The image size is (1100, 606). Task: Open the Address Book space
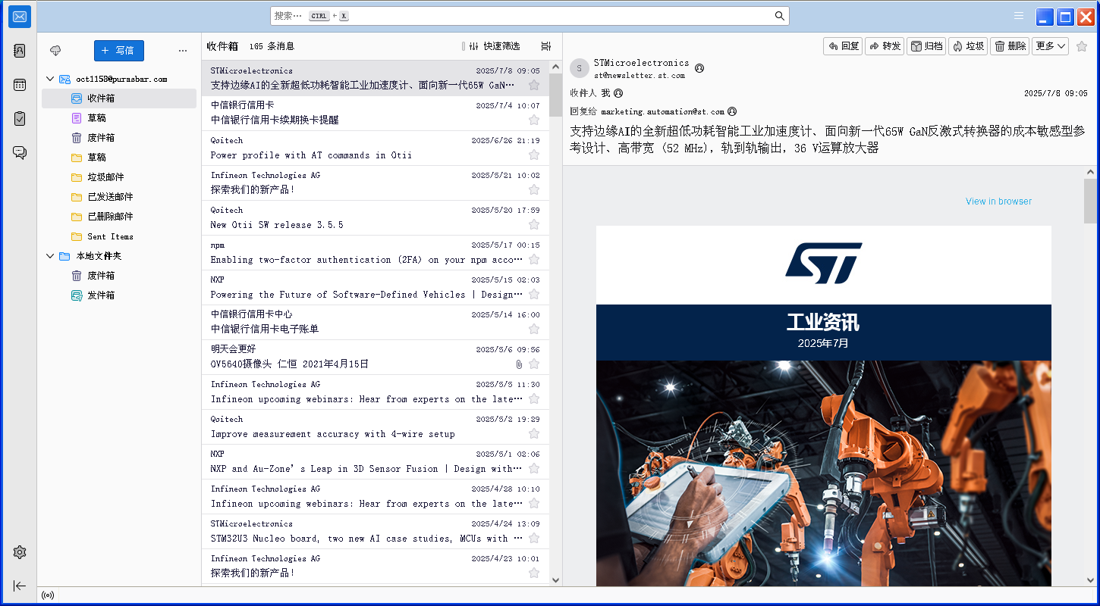point(20,51)
